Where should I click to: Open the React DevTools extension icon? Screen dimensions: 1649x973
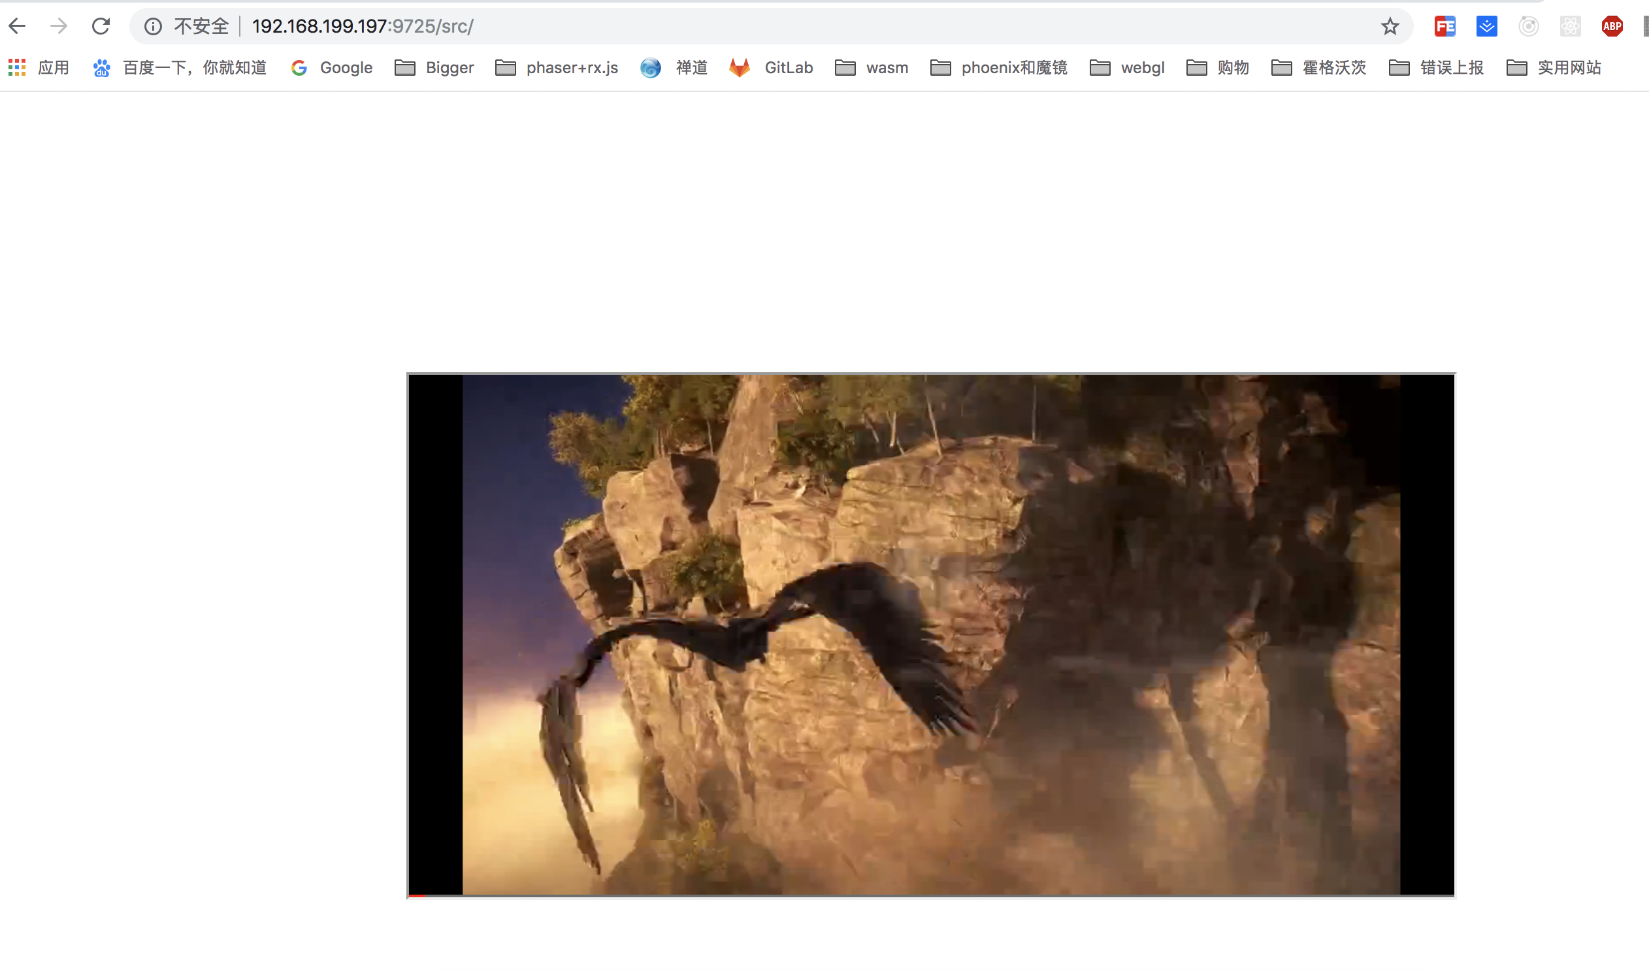pos(1571,26)
